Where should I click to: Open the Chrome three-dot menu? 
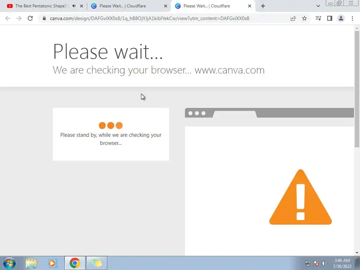(352, 18)
